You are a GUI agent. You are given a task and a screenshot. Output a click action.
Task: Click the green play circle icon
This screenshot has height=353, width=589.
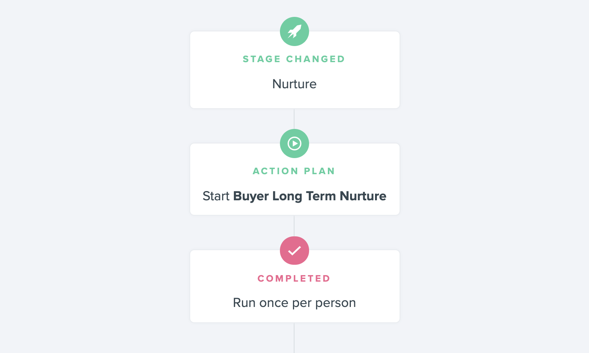point(294,144)
